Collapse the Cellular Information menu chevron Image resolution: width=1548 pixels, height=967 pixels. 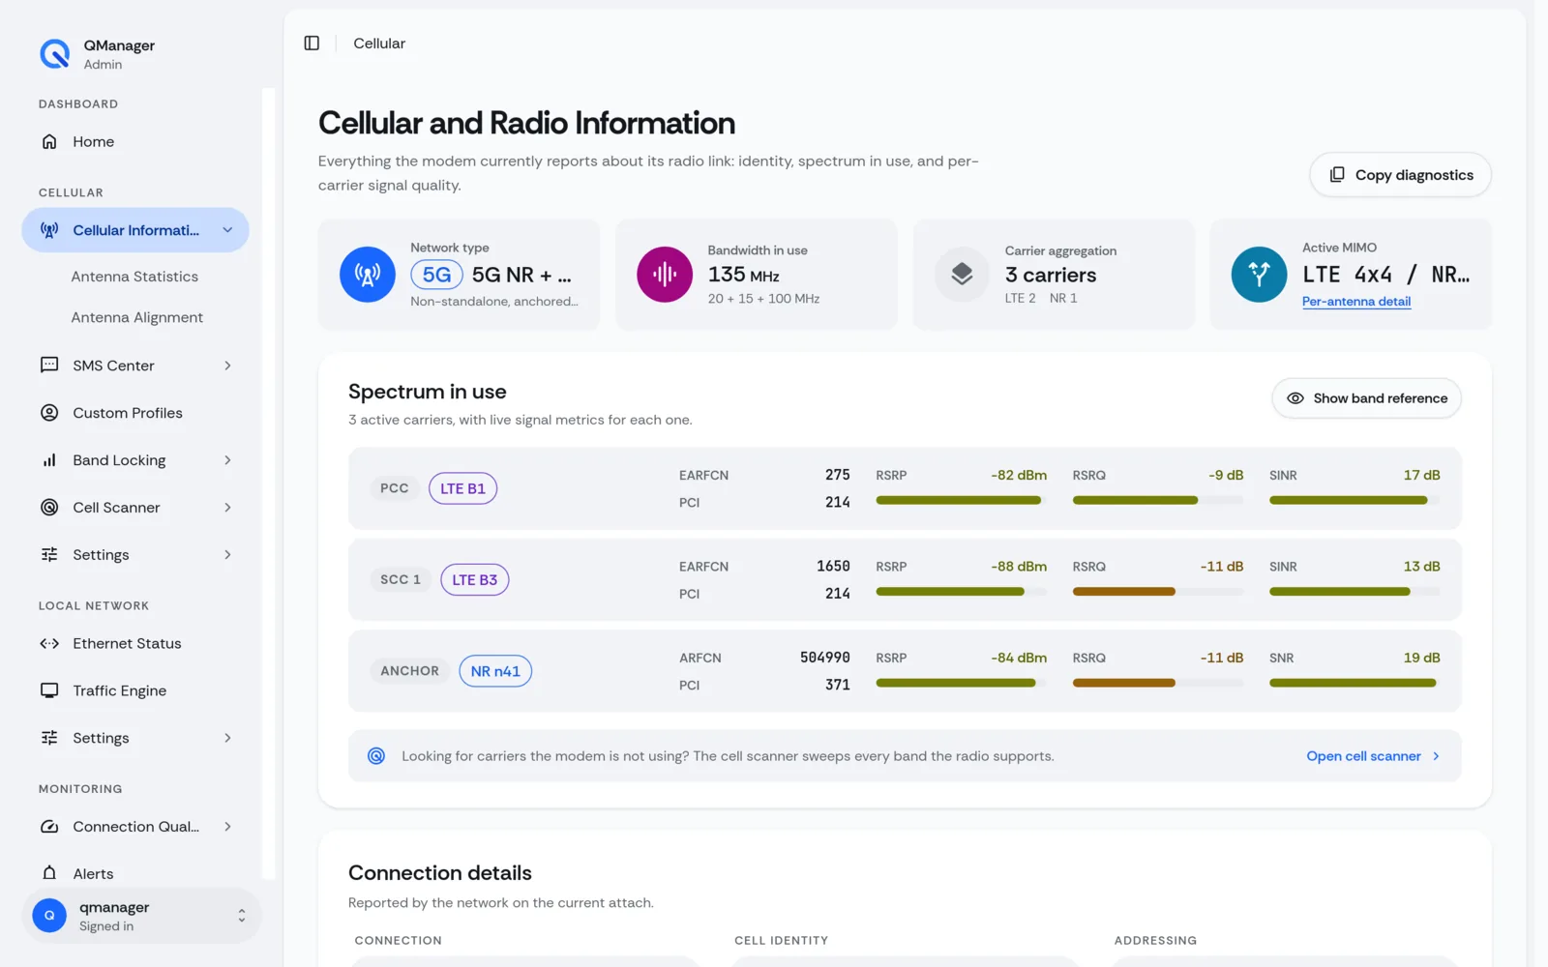coord(227,230)
